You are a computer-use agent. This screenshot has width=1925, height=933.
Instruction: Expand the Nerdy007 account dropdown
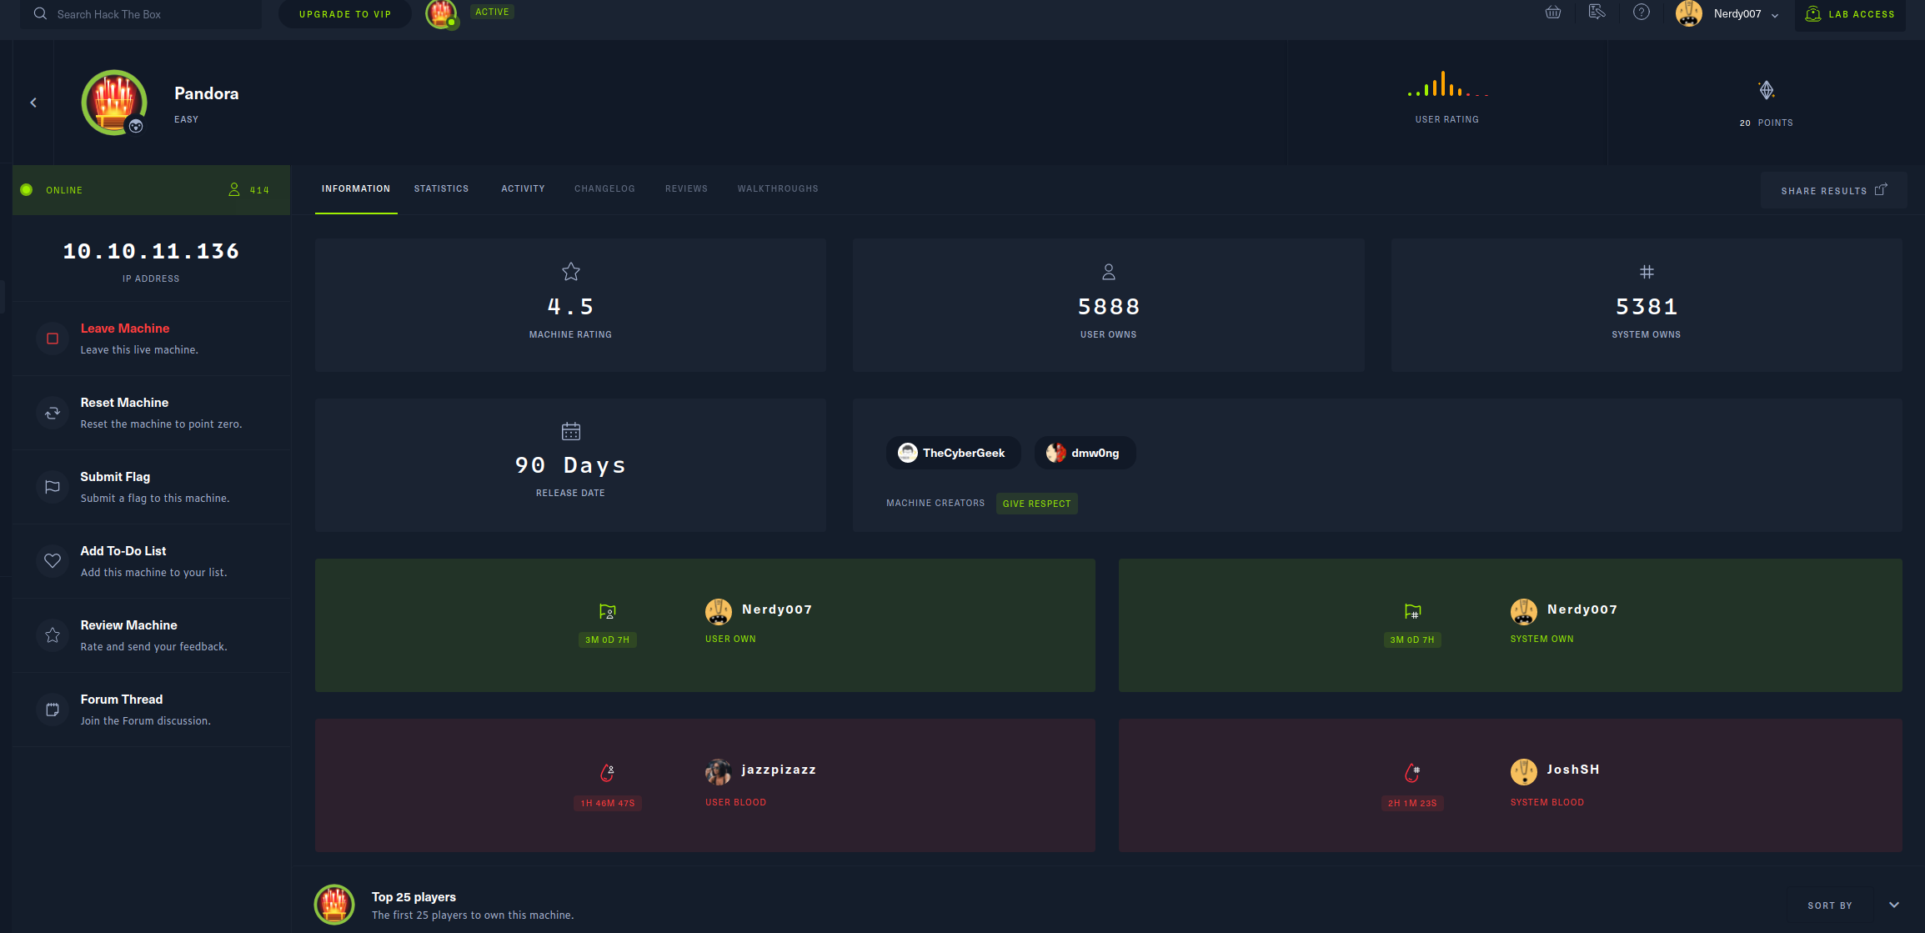click(x=1775, y=15)
